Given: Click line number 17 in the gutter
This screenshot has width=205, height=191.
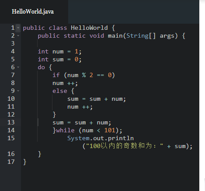Looking at the screenshot, I should (11, 162).
